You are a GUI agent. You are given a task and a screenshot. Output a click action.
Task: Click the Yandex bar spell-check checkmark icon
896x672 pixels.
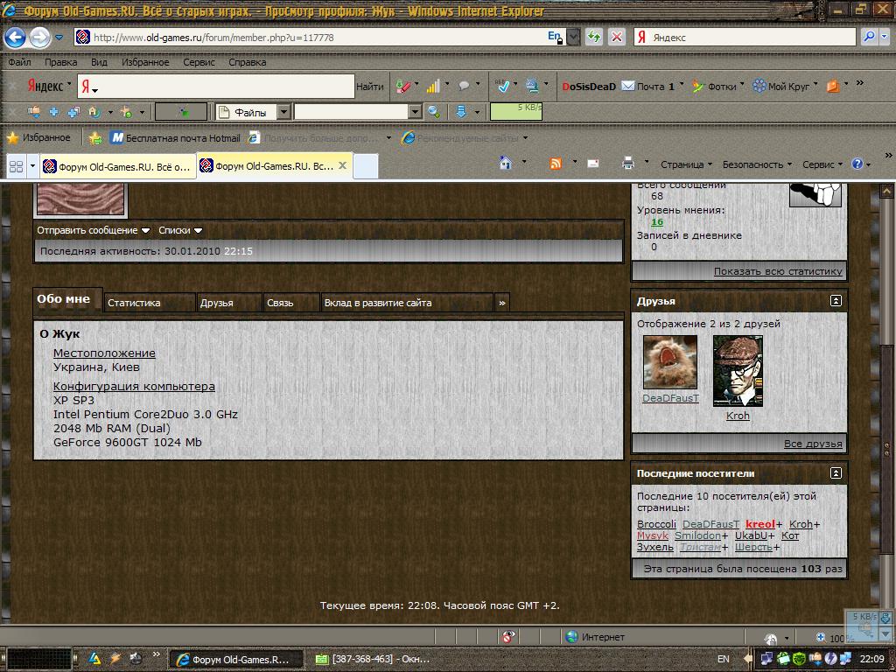502,87
